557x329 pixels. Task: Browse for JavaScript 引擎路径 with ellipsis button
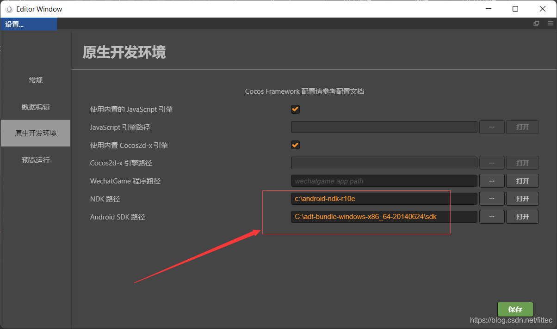[x=492, y=127]
